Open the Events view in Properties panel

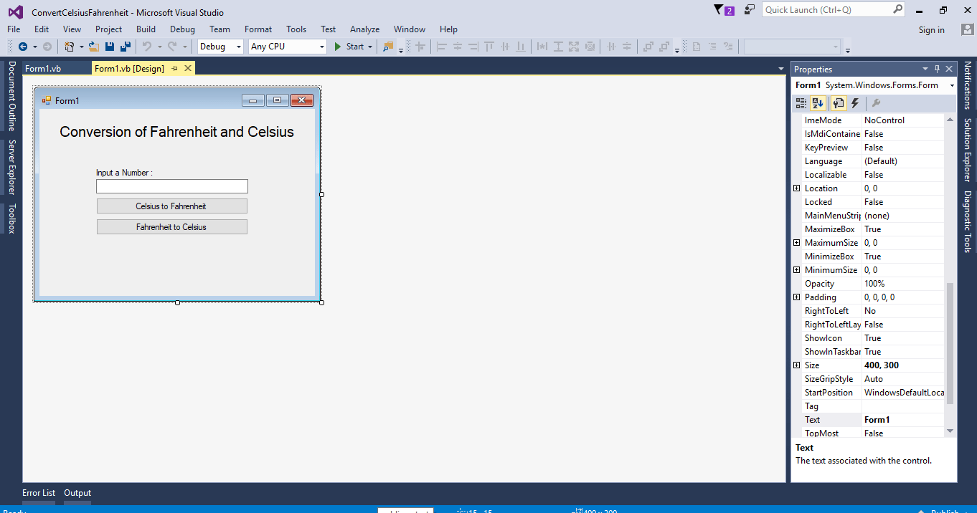point(855,102)
